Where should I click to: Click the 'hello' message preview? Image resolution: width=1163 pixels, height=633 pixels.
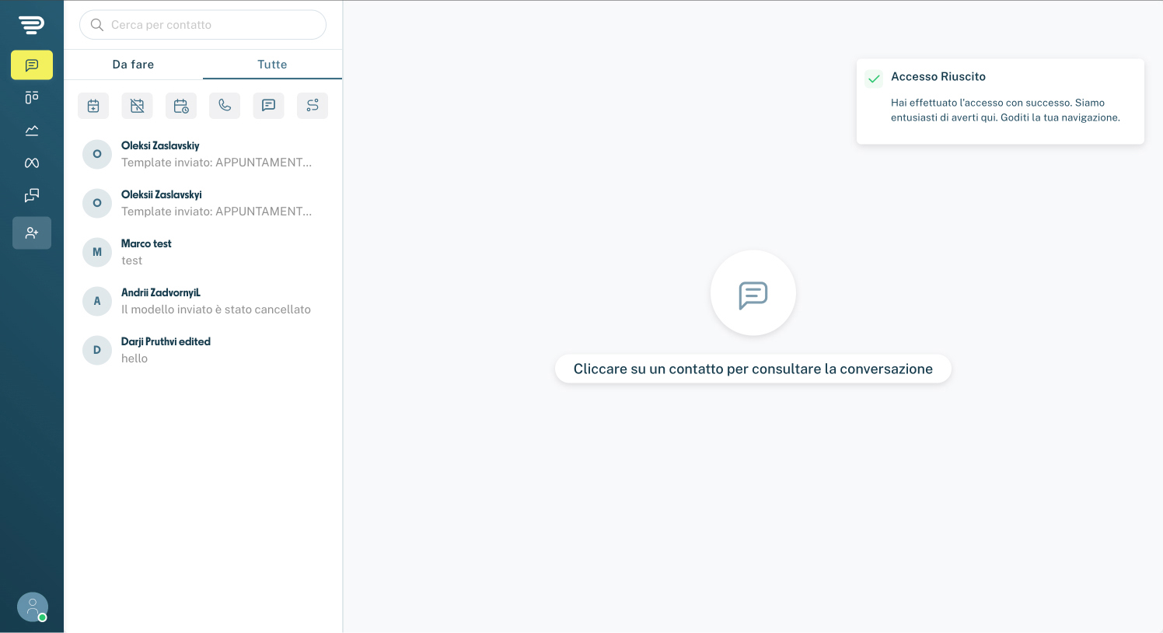coord(134,358)
